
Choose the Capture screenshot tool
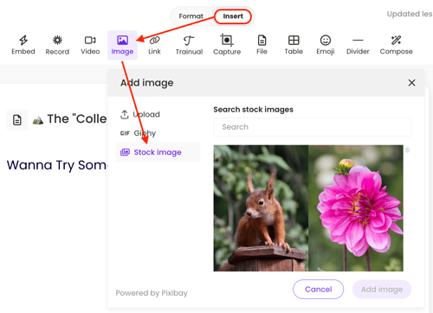227,45
